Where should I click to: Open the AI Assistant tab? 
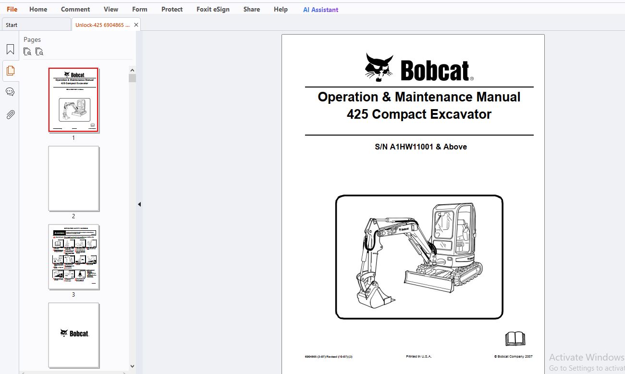pos(320,10)
